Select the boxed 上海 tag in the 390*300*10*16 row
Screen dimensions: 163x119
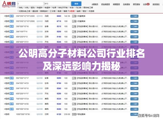coord(74,27)
